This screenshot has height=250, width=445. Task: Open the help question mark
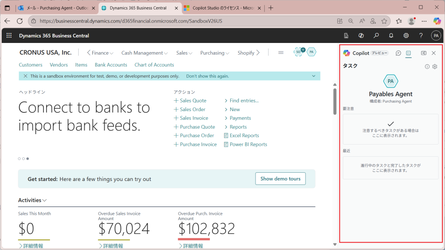421,36
